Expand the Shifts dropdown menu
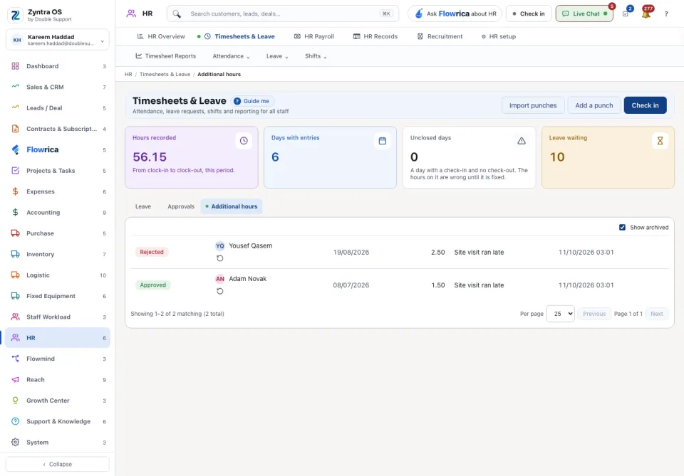684x476 pixels. coord(316,56)
